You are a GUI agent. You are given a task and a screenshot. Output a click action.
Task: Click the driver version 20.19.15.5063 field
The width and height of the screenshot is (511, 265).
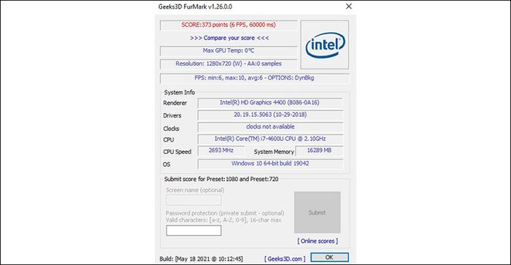tap(270, 115)
